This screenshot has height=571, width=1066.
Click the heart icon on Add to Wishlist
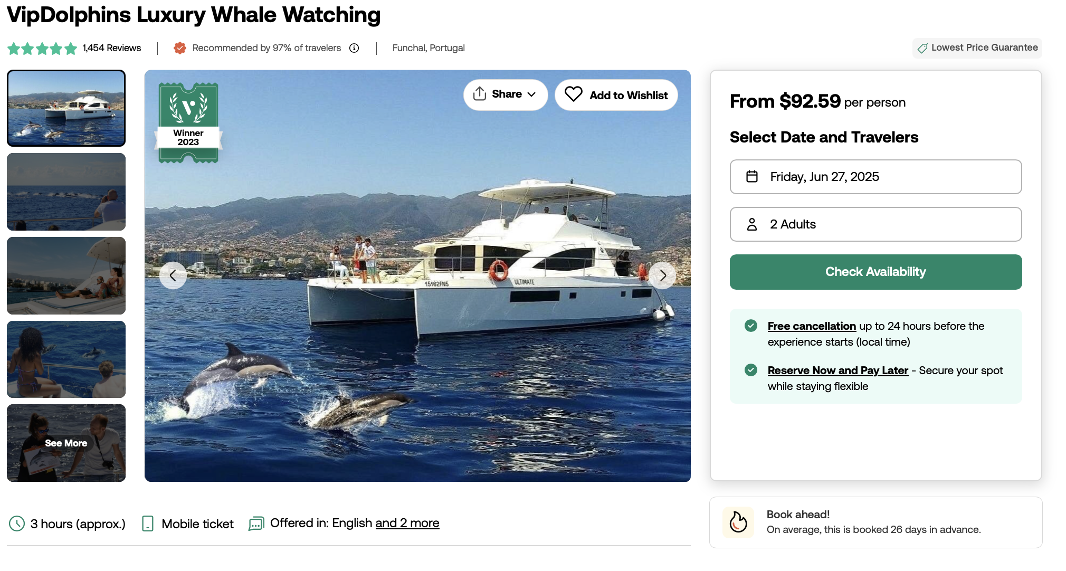coord(573,94)
